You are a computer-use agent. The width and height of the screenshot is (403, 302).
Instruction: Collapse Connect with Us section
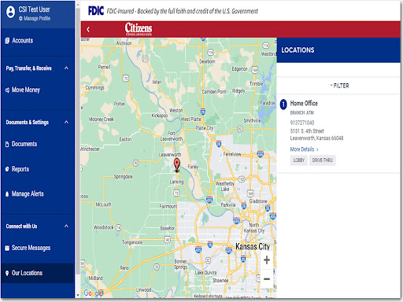66,226
